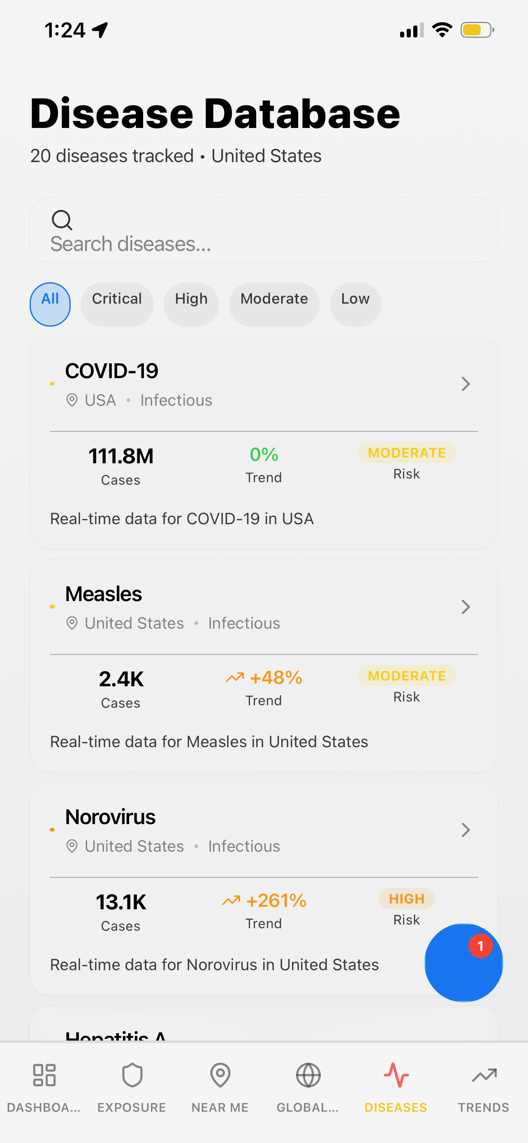Enable the Critical severity filter

pyautogui.click(x=117, y=304)
